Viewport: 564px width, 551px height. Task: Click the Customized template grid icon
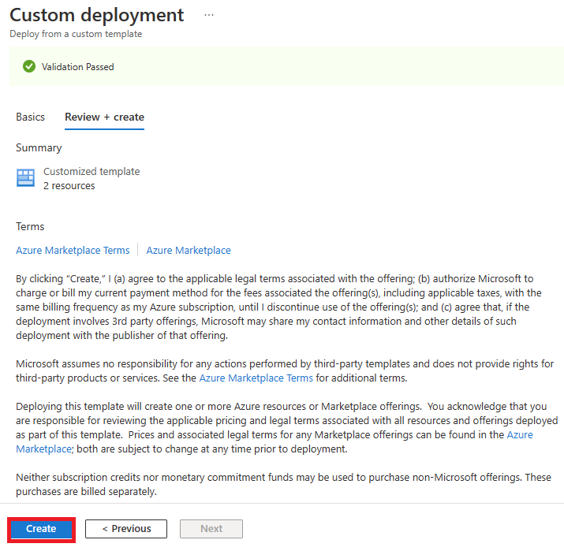pyautogui.click(x=25, y=178)
